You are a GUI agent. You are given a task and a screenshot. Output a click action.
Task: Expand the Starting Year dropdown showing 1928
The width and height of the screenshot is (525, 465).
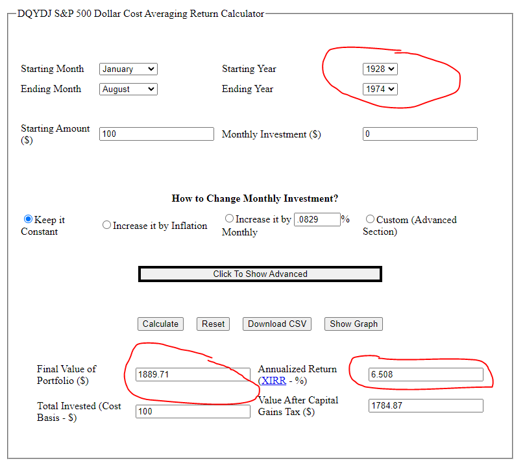380,69
